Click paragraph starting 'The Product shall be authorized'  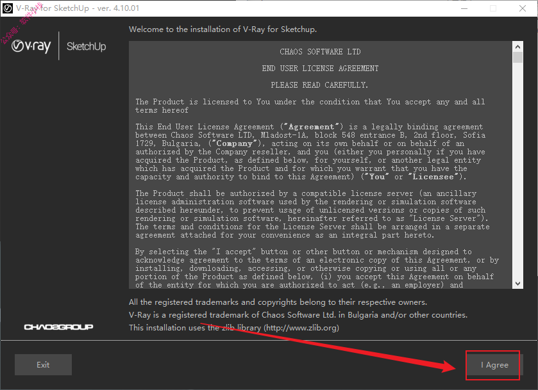312,214
